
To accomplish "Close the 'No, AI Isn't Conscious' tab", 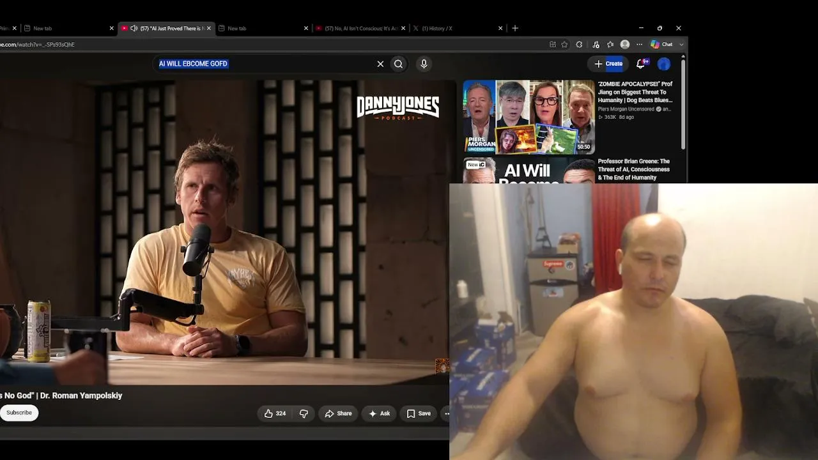I will click(405, 28).
